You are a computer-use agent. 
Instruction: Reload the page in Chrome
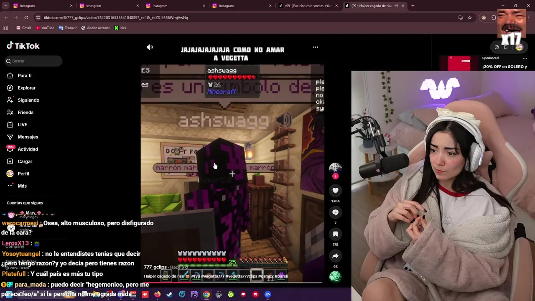click(x=26, y=18)
